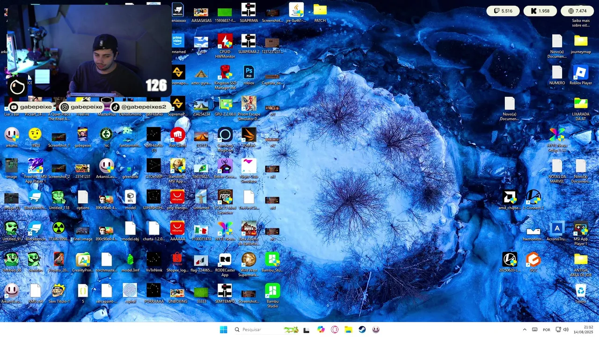599x337 pixels.
Task: Open the Copilot taskbar icon
Action: pyautogui.click(x=321, y=330)
